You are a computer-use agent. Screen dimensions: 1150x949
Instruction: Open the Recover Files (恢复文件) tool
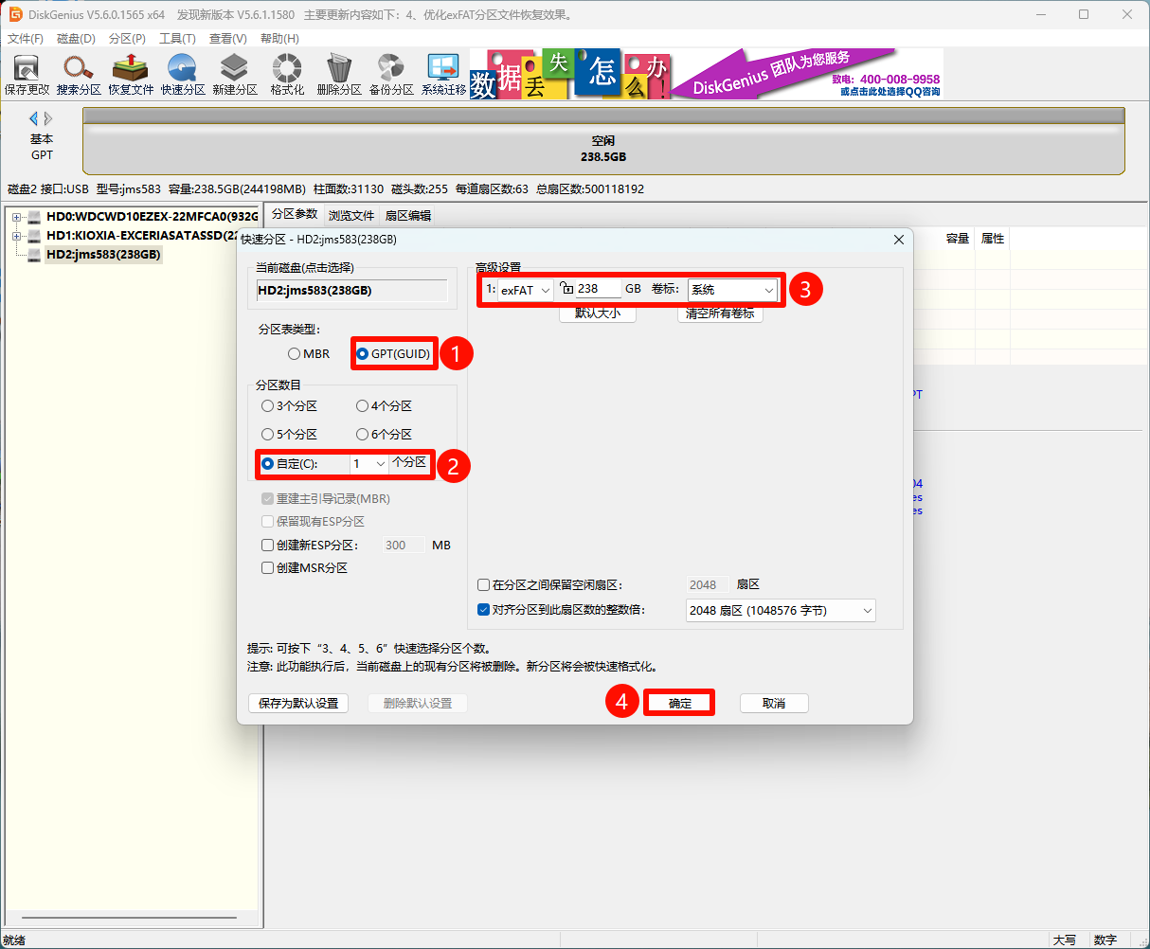click(x=131, y=74)
